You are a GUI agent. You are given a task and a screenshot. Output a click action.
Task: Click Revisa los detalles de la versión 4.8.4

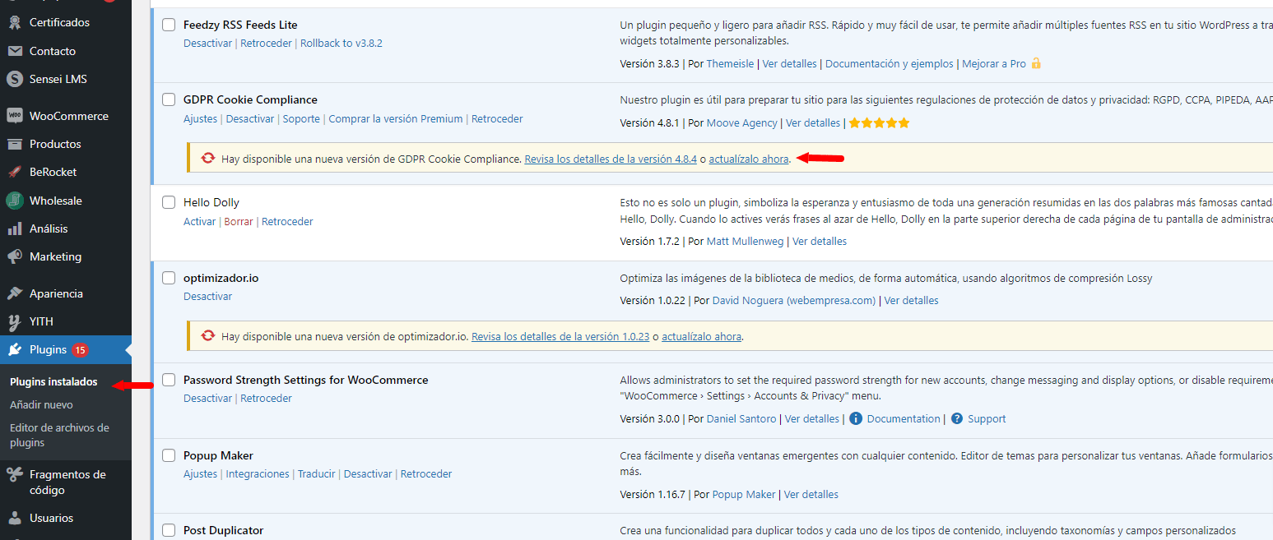pyautogui.click(x=611, y=159)
